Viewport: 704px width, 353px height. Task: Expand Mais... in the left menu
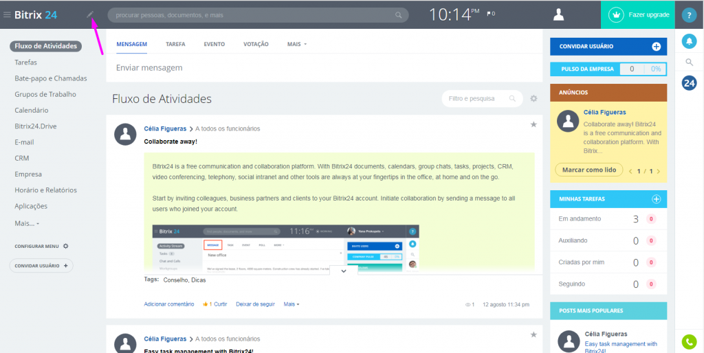(27, 223)
